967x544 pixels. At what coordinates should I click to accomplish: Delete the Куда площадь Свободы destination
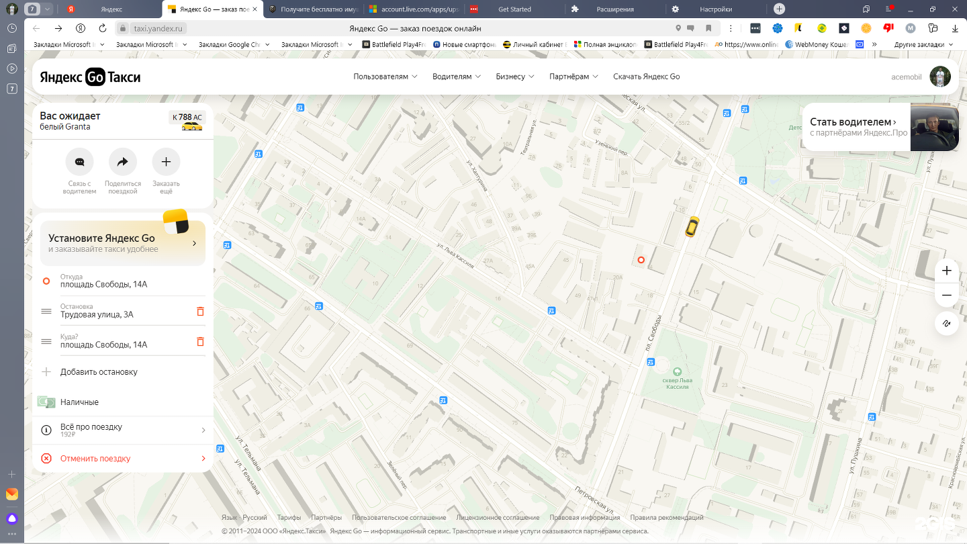tap(200, 341)
